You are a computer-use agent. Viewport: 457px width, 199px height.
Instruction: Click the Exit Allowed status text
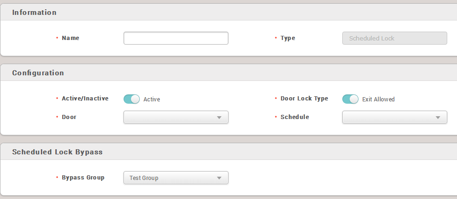point(378,99)
